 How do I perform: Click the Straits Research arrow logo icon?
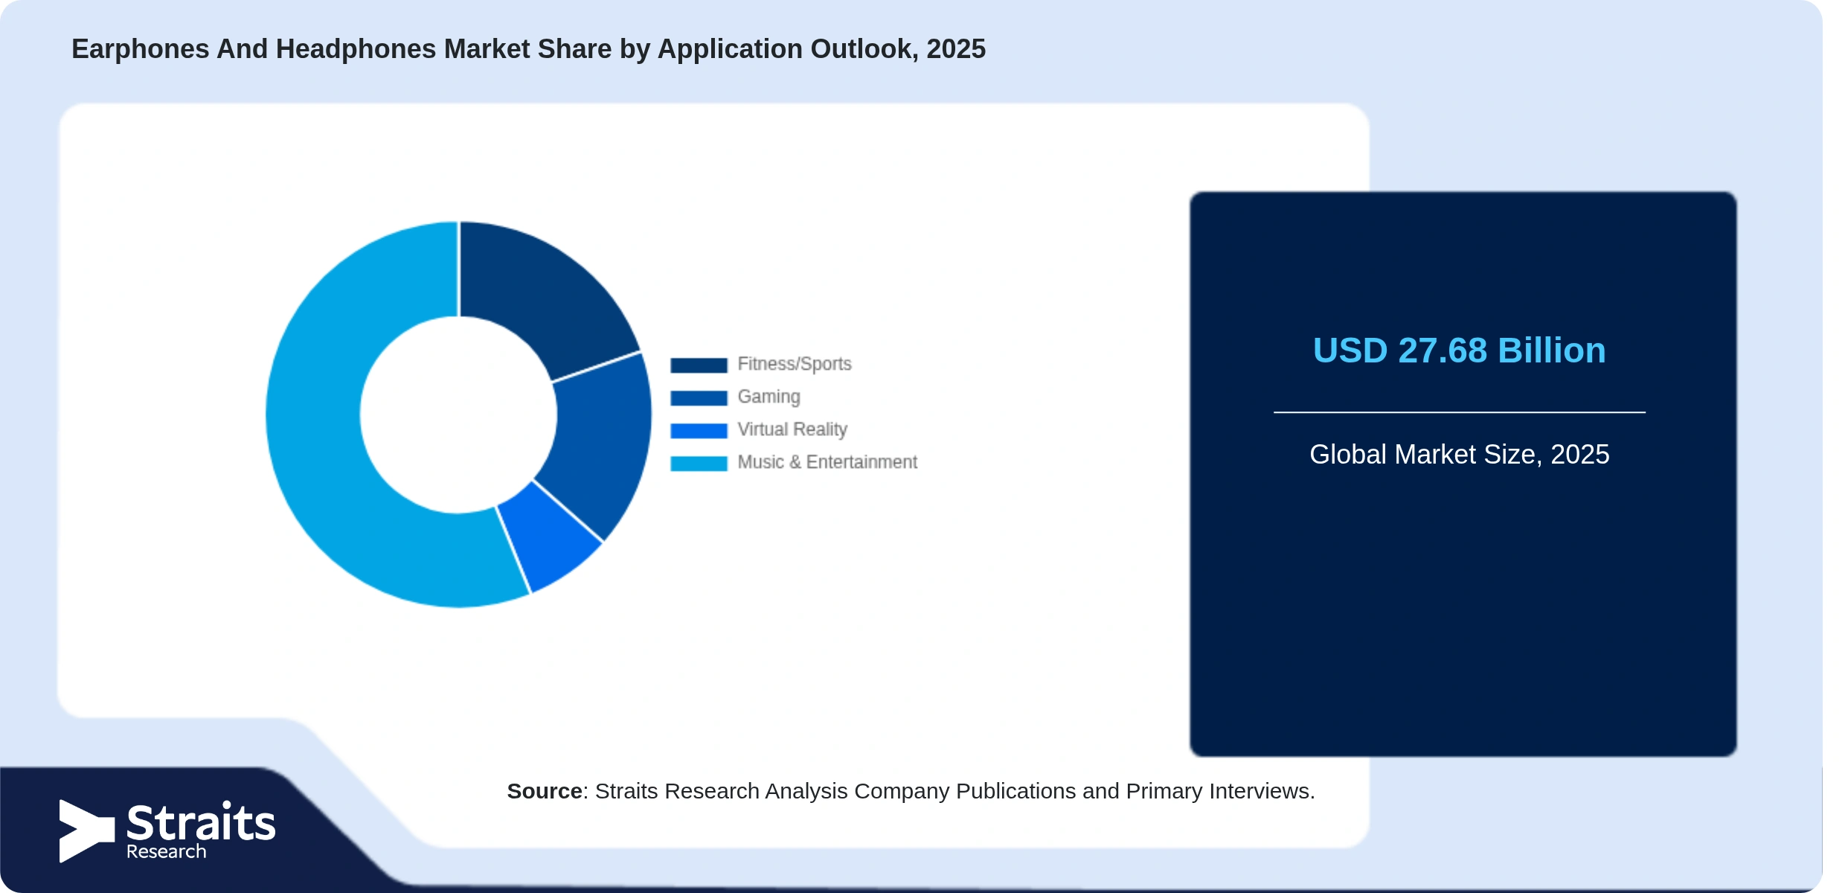tap(86, 830)
